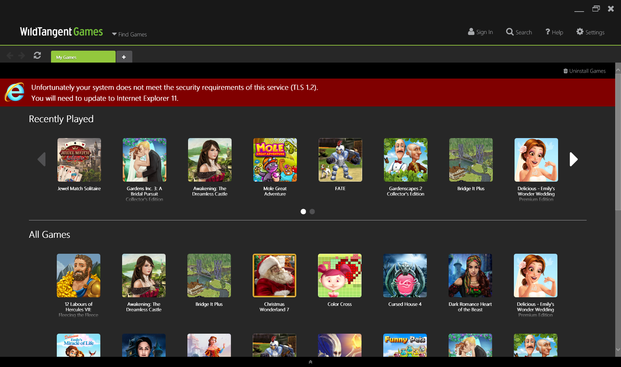The height and width of the screenshot is (367, 621).
Task: Click the Color Cross title text
Action: pyautogui.click(x=340, y=304)
